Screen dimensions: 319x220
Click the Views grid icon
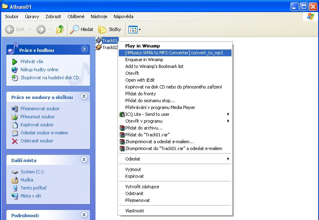pos(133,30)
